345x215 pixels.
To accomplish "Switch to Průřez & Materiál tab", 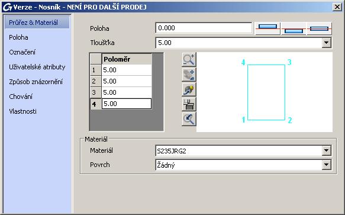I will (x=37, y=23).
